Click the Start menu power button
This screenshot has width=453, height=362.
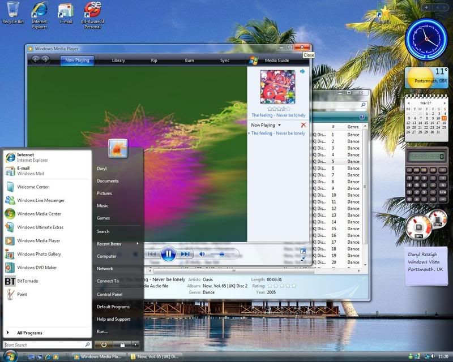pos(104,344)
